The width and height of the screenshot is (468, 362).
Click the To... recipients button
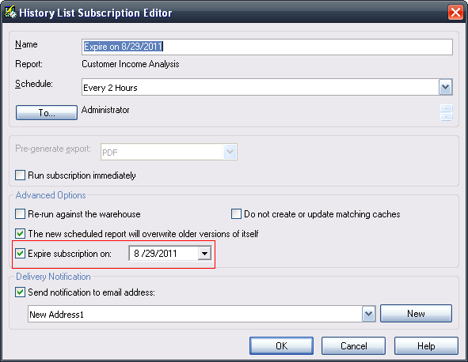pos(47,112)
